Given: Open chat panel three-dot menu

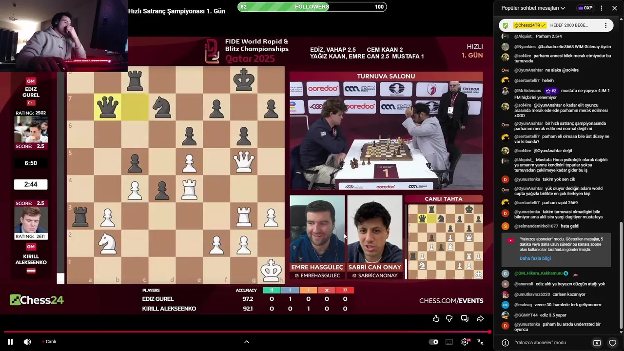Looking at the screenshot, I should [x=602, y=8].
